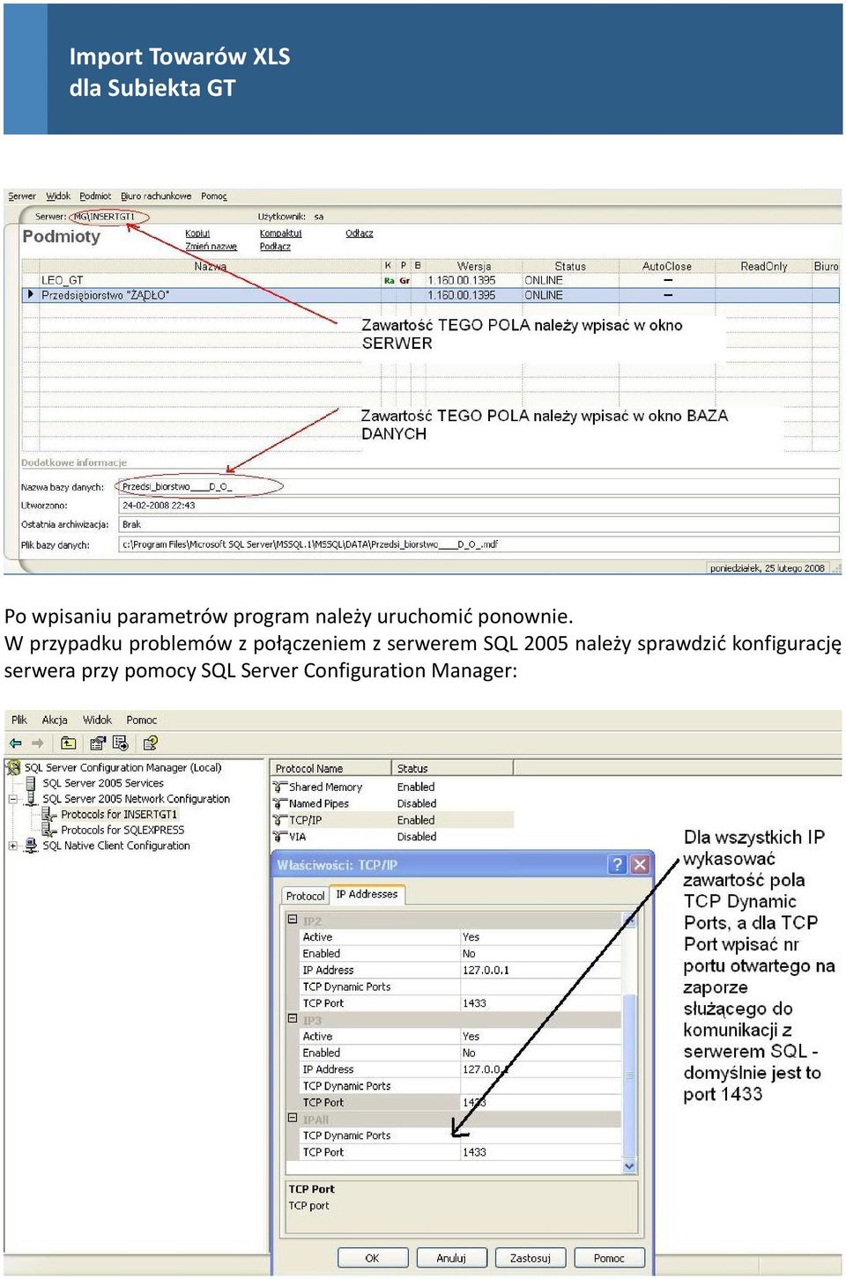The height and width of the screenshot is (1279, 846).
Task: Open the Akcja menu
Action: click(55, 720)
